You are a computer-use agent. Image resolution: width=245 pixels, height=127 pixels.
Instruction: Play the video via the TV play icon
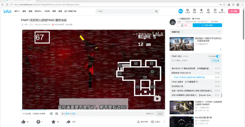point(157,98)
